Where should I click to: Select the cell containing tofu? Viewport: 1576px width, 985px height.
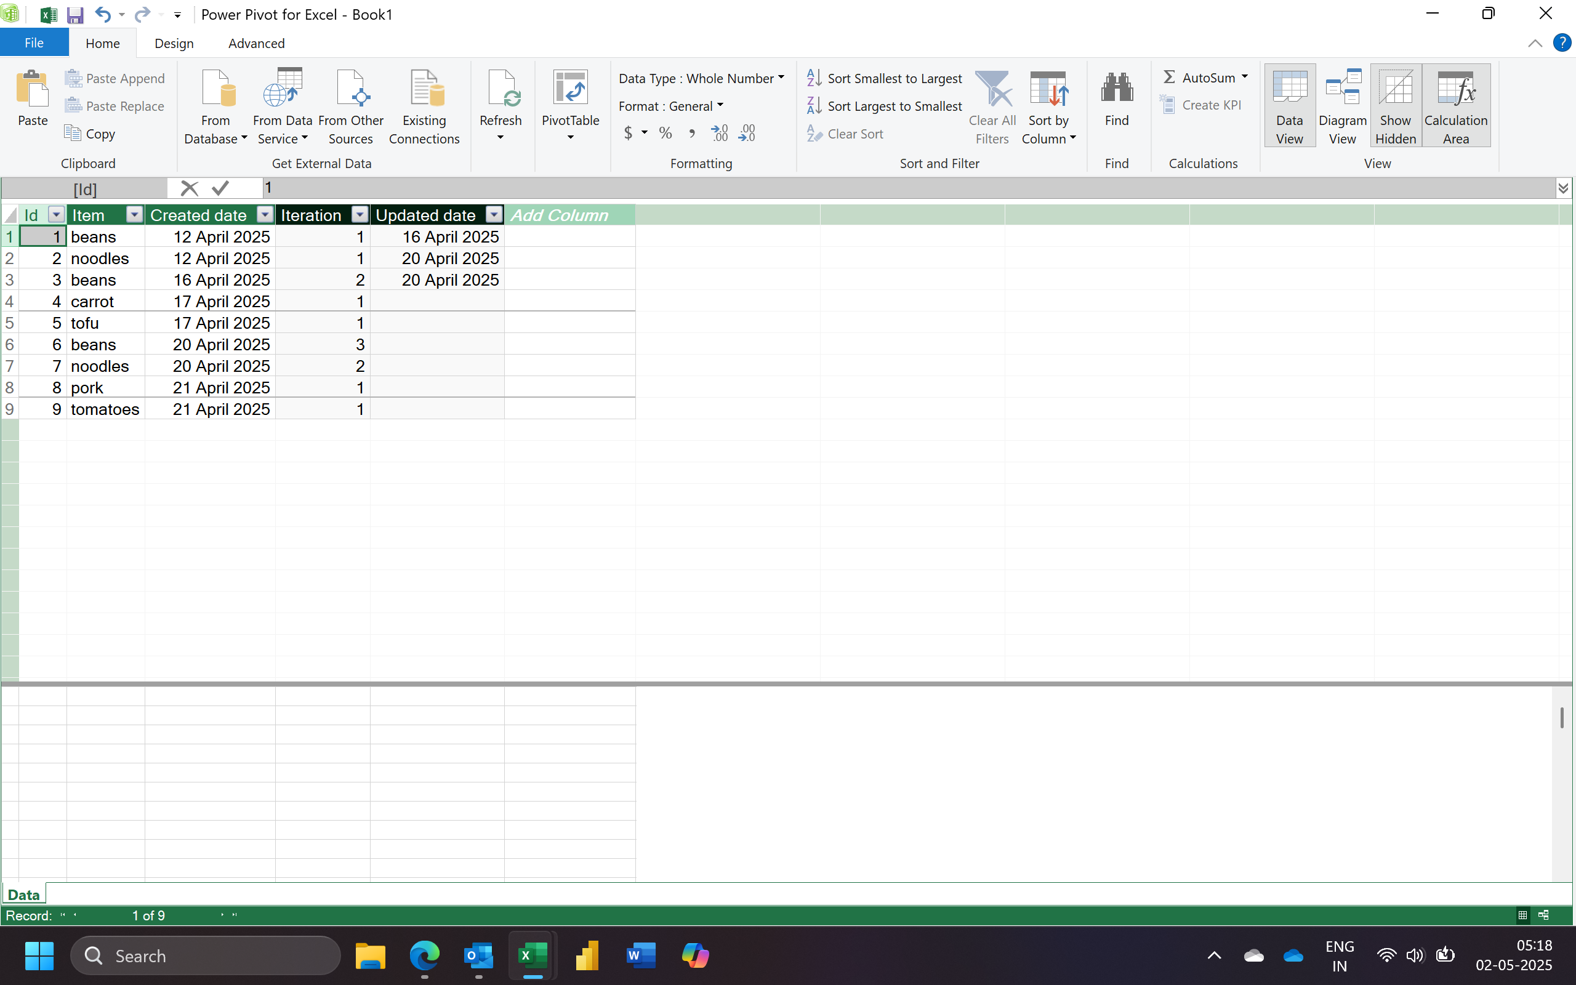coord(105,323)
